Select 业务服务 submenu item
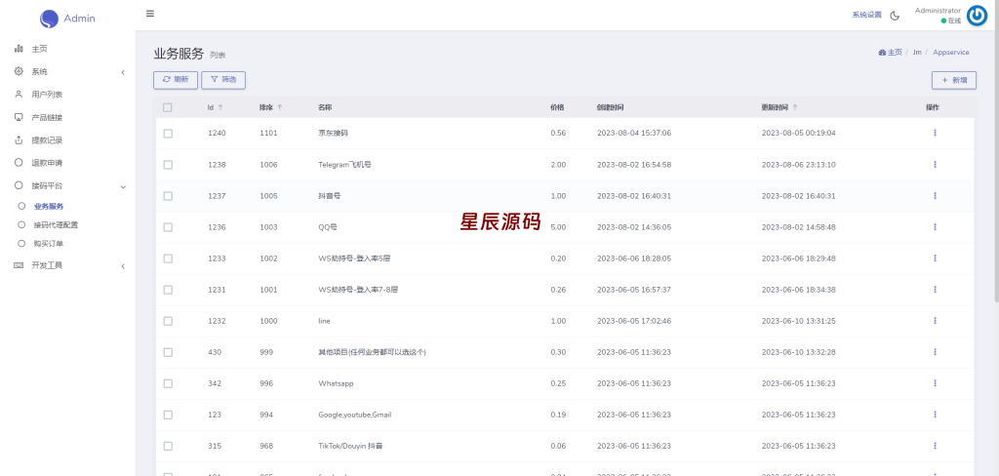 49,207
